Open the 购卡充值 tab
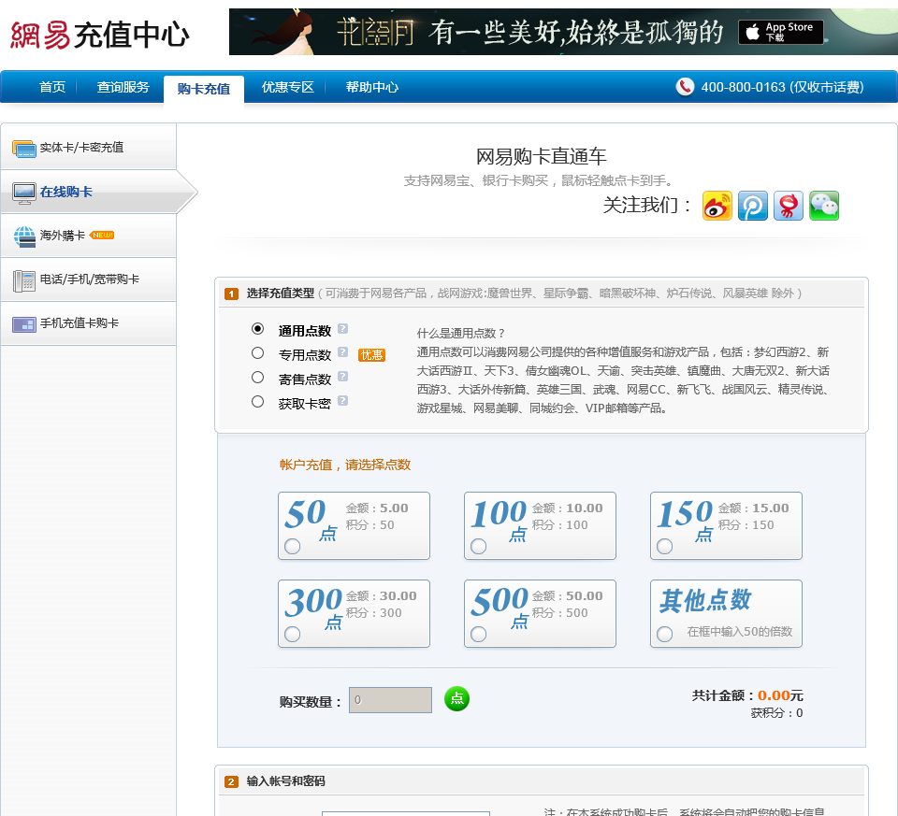The width and height of the screenshot is (898, 816). tap(204, 90)
